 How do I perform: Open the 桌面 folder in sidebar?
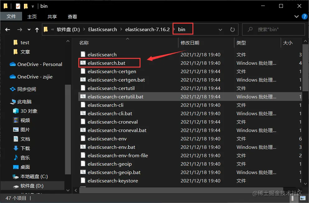click(x=25, y=167)
